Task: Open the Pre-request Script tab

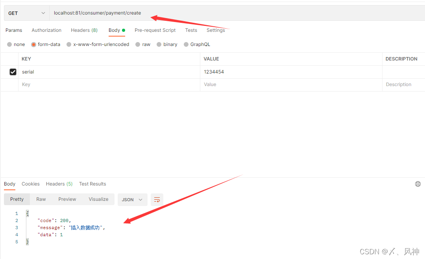Action: (155, 30)
